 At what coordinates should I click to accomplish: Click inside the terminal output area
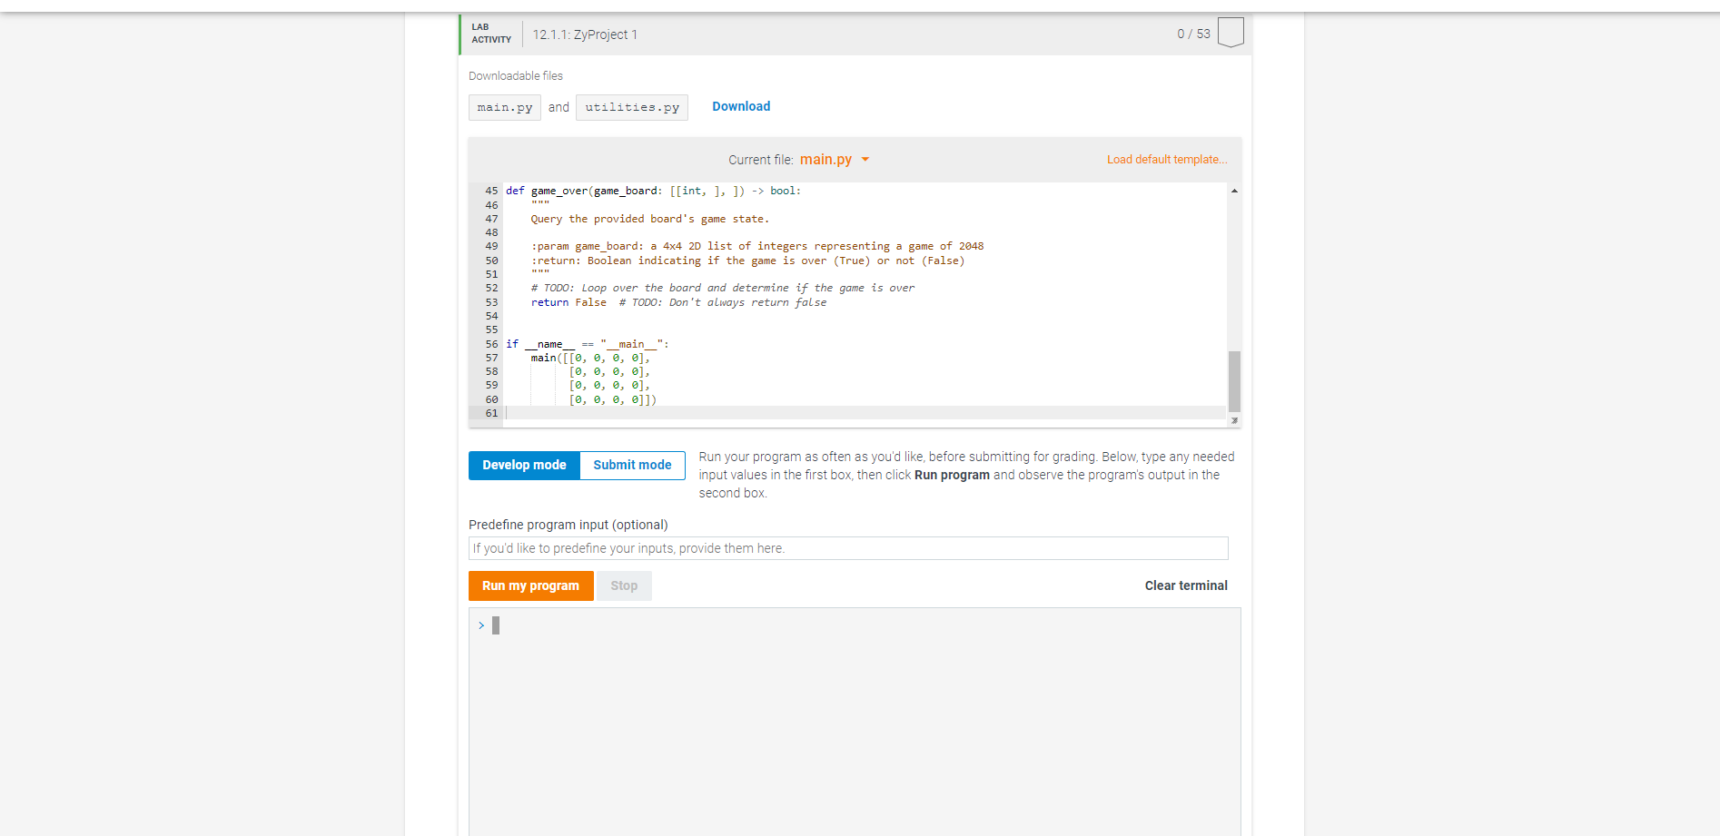tap(855, 722)
